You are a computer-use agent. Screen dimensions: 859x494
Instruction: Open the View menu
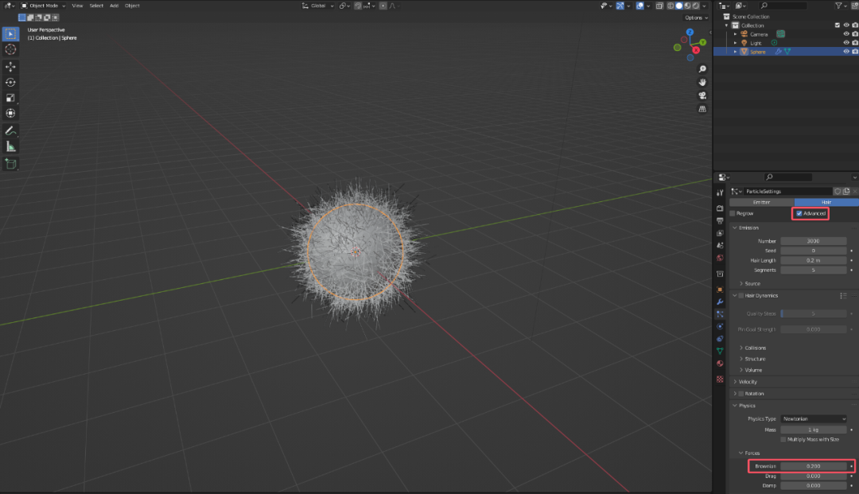(x=77, y=6)
